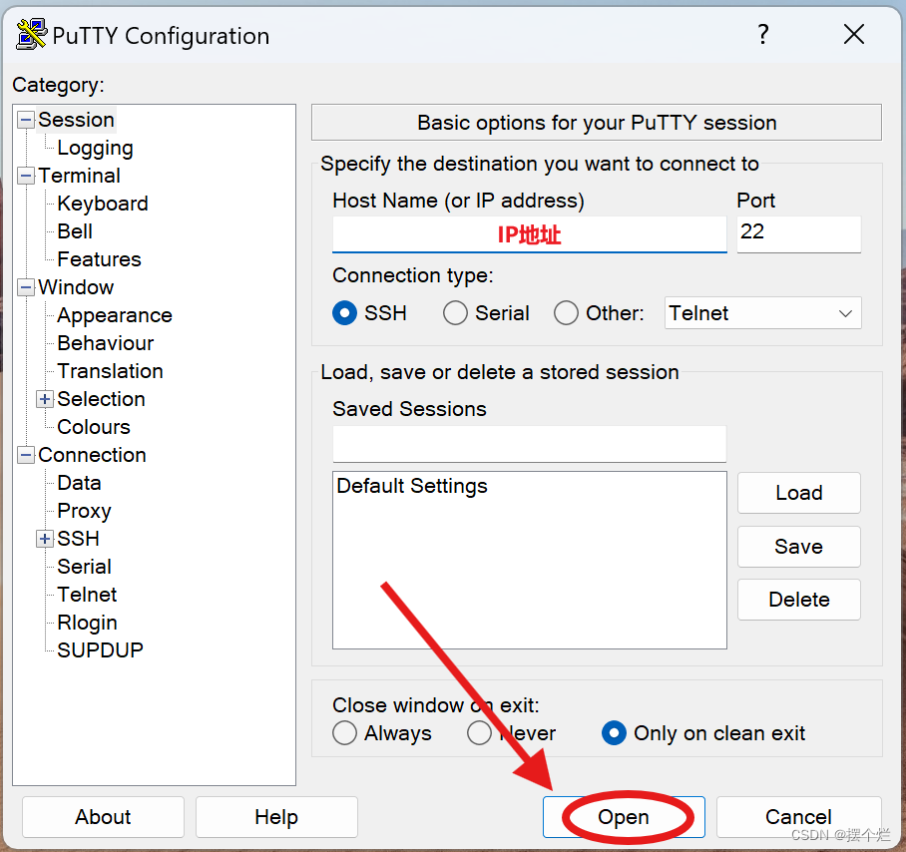Select Default Settings in the sessions list

pyautogui.click(x=412, y=487)
